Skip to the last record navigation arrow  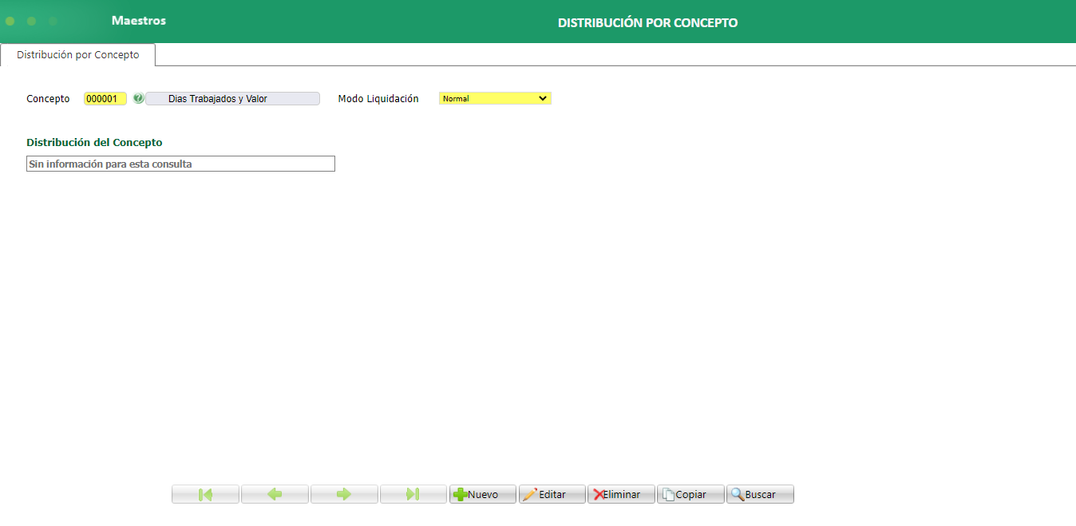(413, 493)
